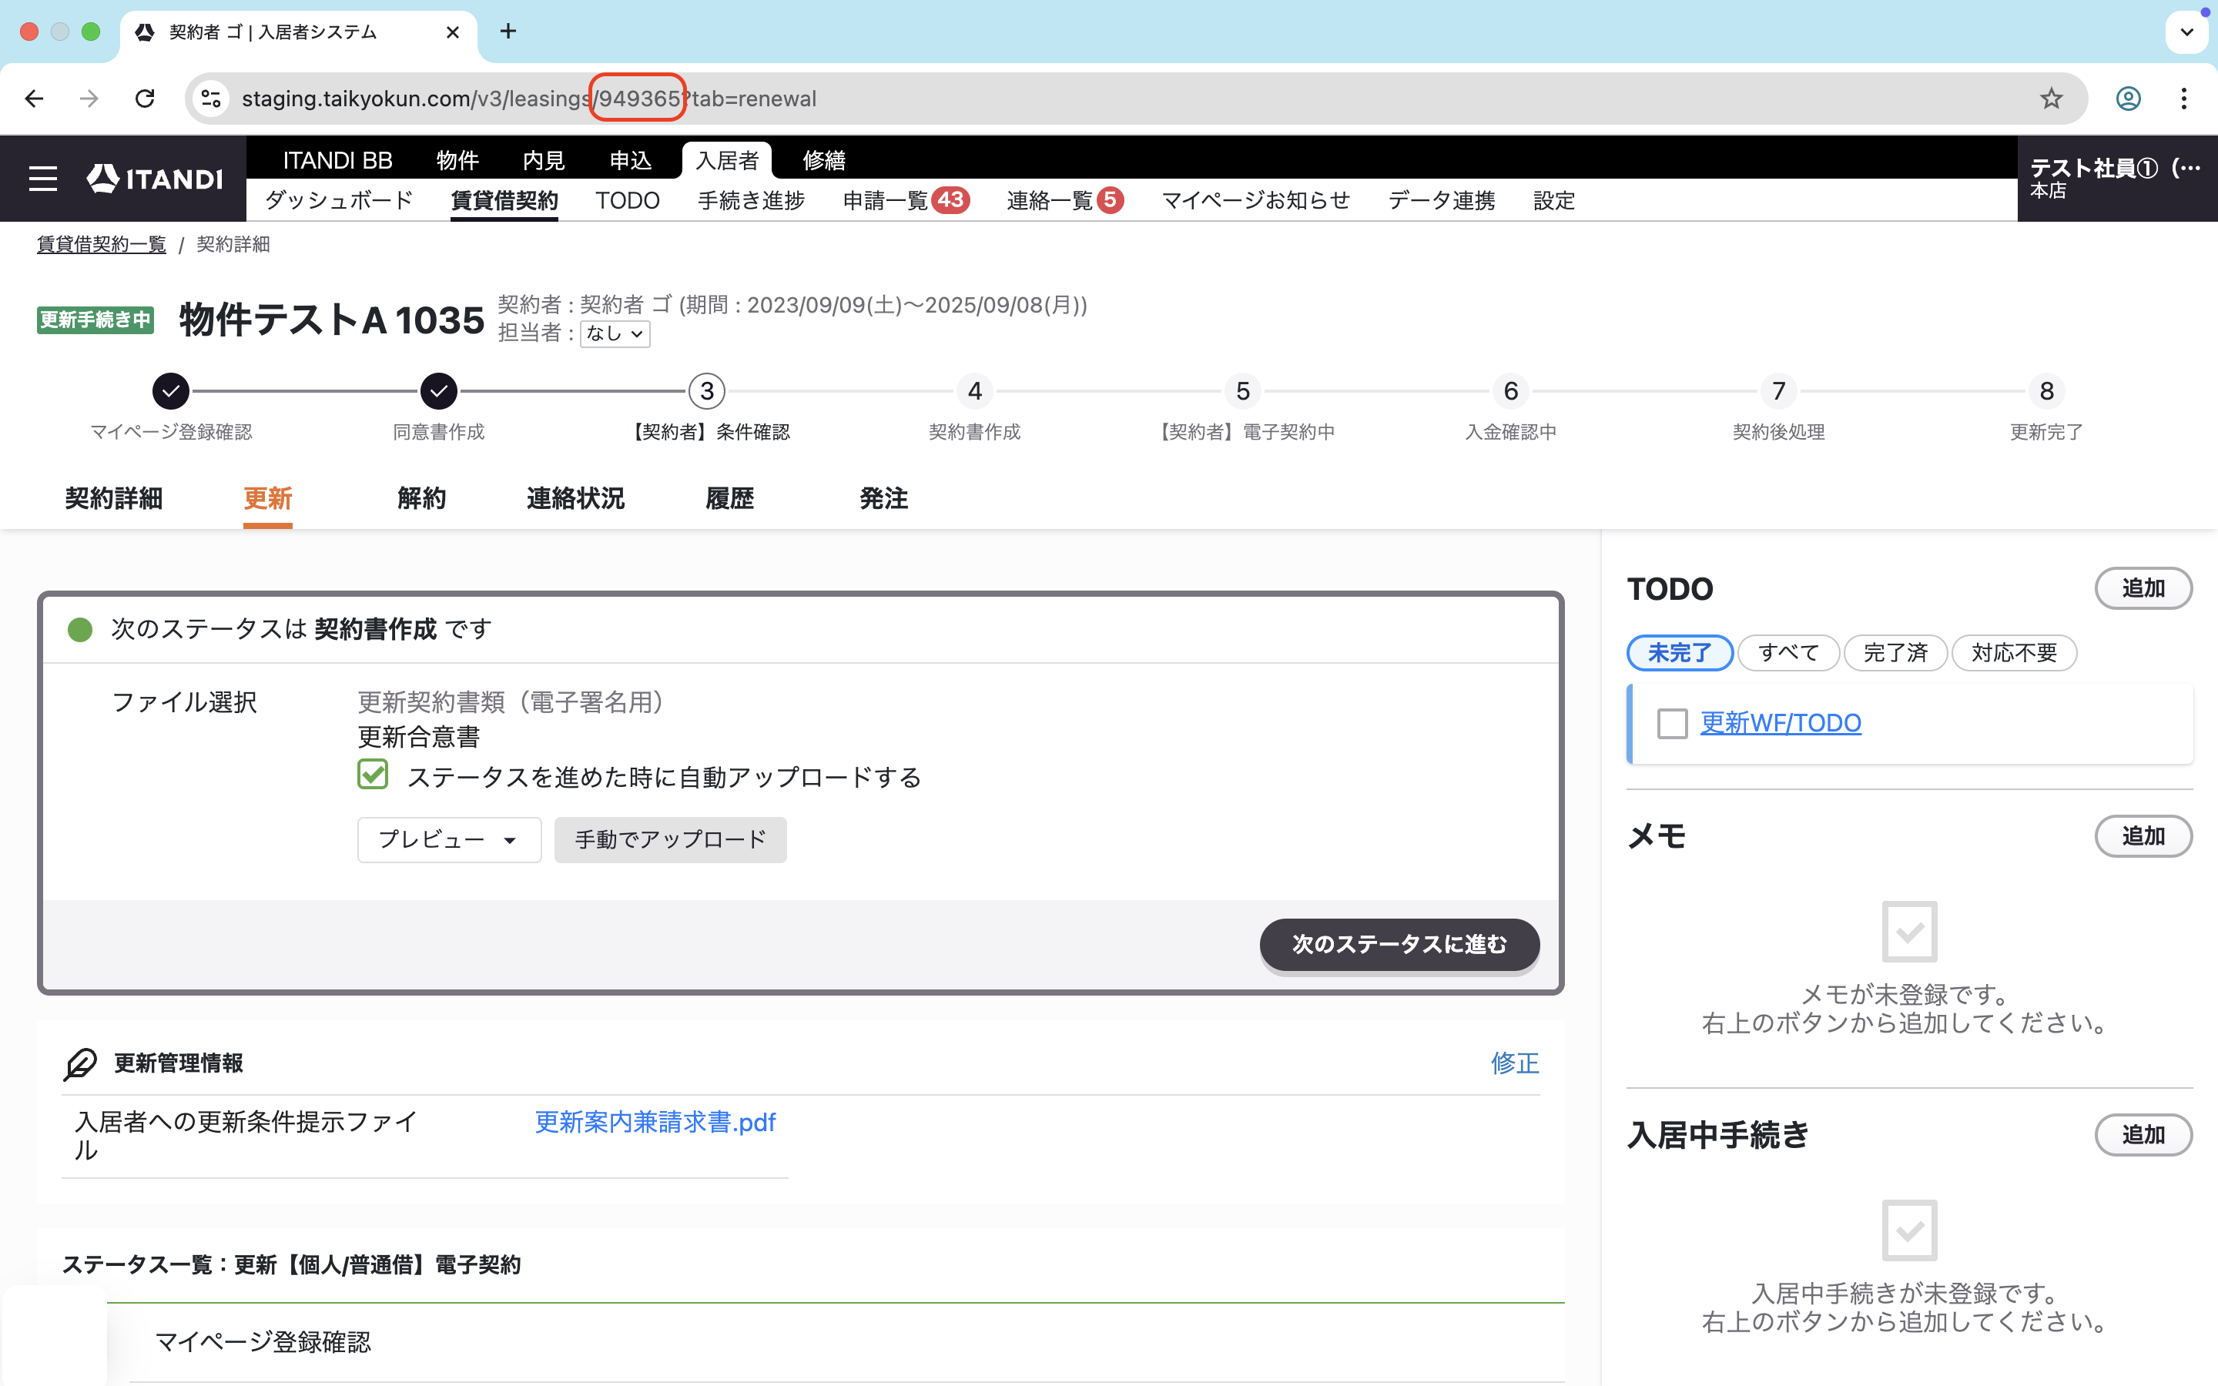Open 更新案内兼請求書.pdf link
The height and width of the screenshot is (1386, 2218).
coord(655,1122)
